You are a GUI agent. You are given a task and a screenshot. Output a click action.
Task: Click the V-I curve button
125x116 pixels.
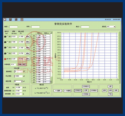58,91
